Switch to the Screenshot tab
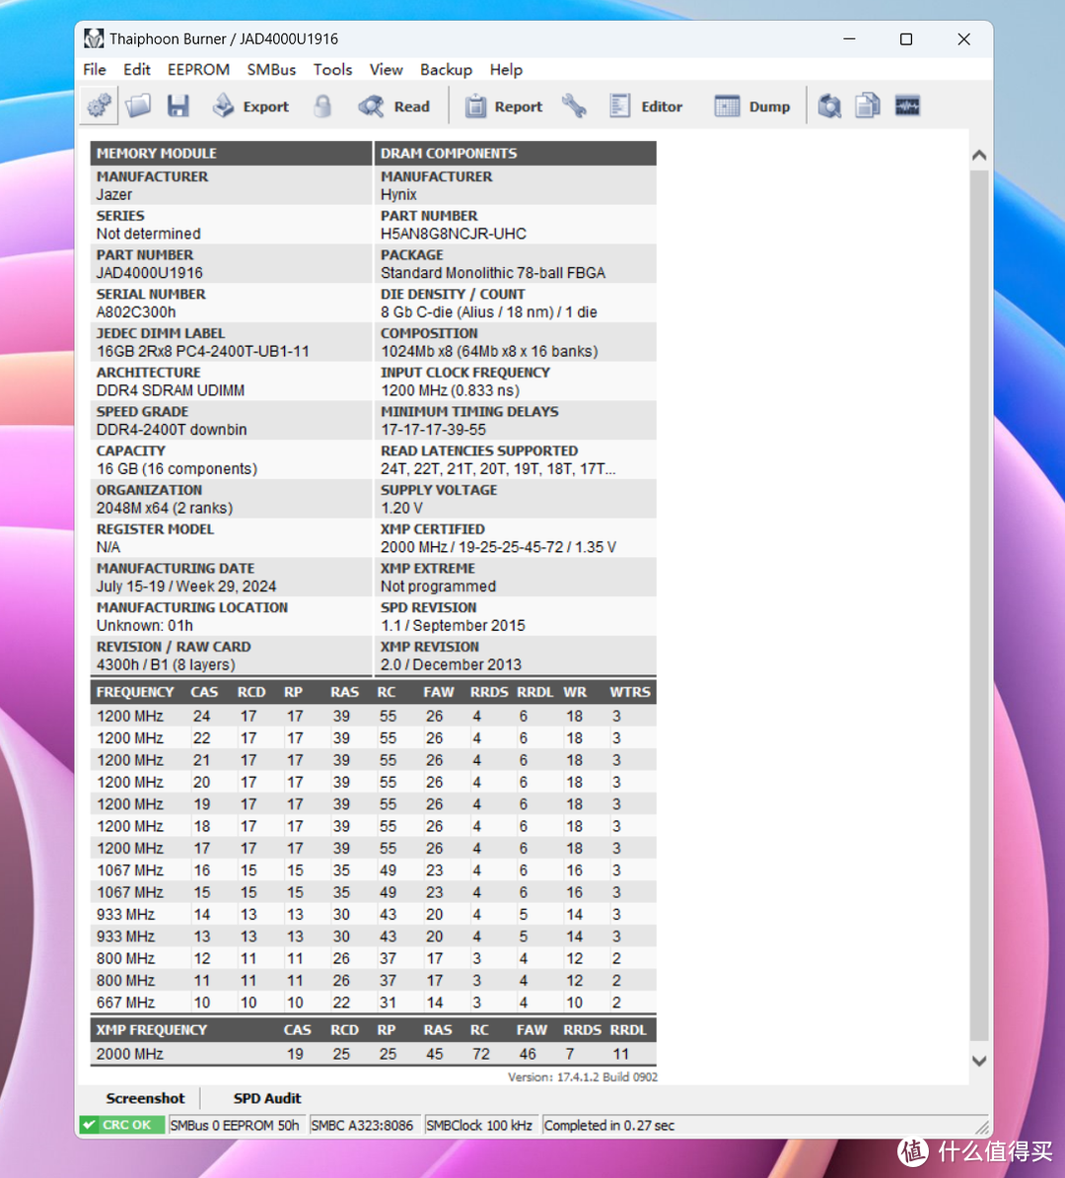The width and height of the screenshot is (1065, 1178). 145,1098
